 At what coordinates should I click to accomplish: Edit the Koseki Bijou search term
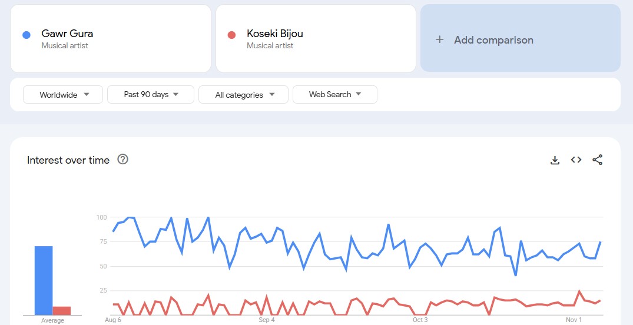tap(275, 34)
